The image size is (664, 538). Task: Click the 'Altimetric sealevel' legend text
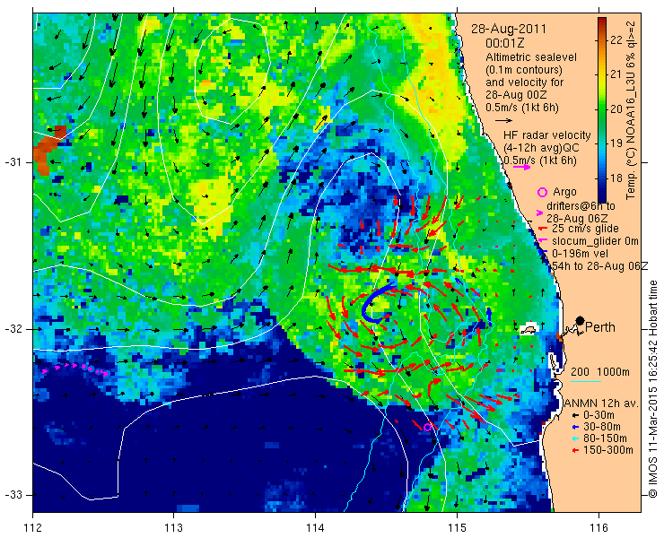531,57
